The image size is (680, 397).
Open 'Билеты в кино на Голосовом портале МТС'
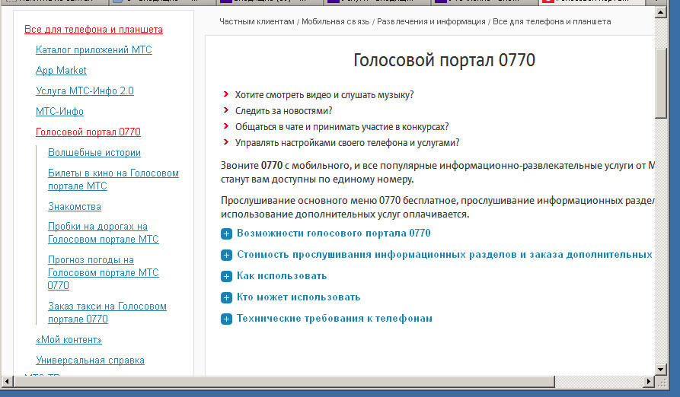pos(113,179)
